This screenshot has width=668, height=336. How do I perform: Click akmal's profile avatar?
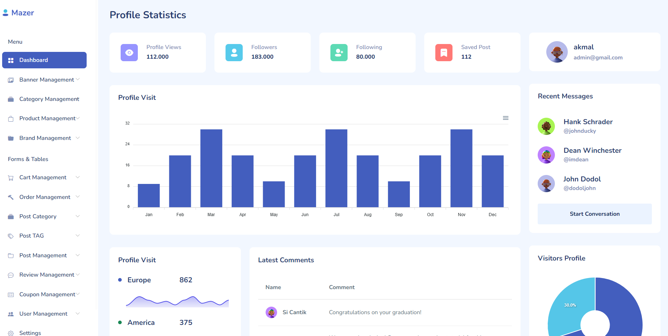point(557,52)
